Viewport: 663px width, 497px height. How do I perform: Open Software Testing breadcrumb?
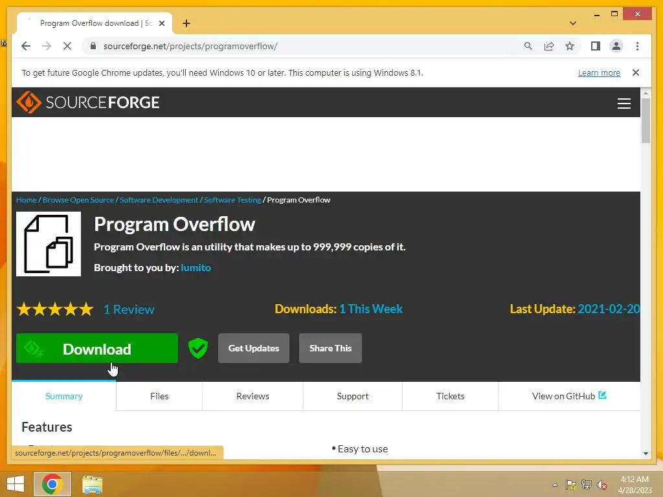(x=232, y=200)
